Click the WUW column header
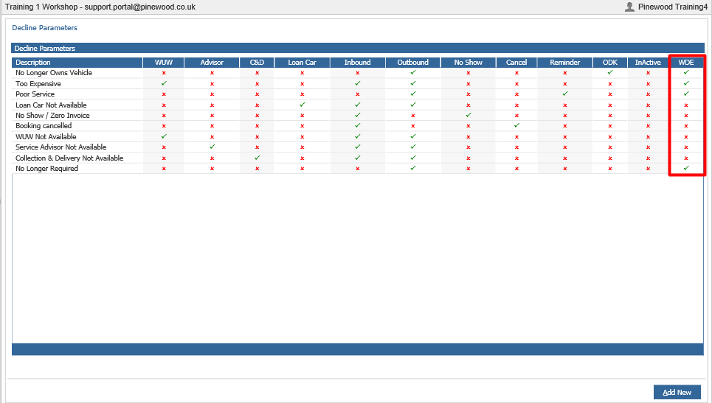Viewport: 712px width, 403px height. pos(164,63)
